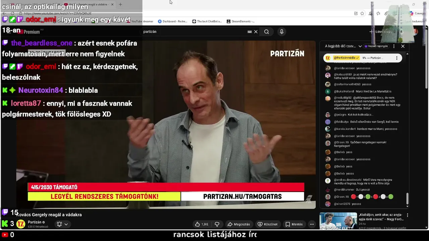The image size is (429, 241).
Task: Share the video via Megosztás
Action: point(239,224)
